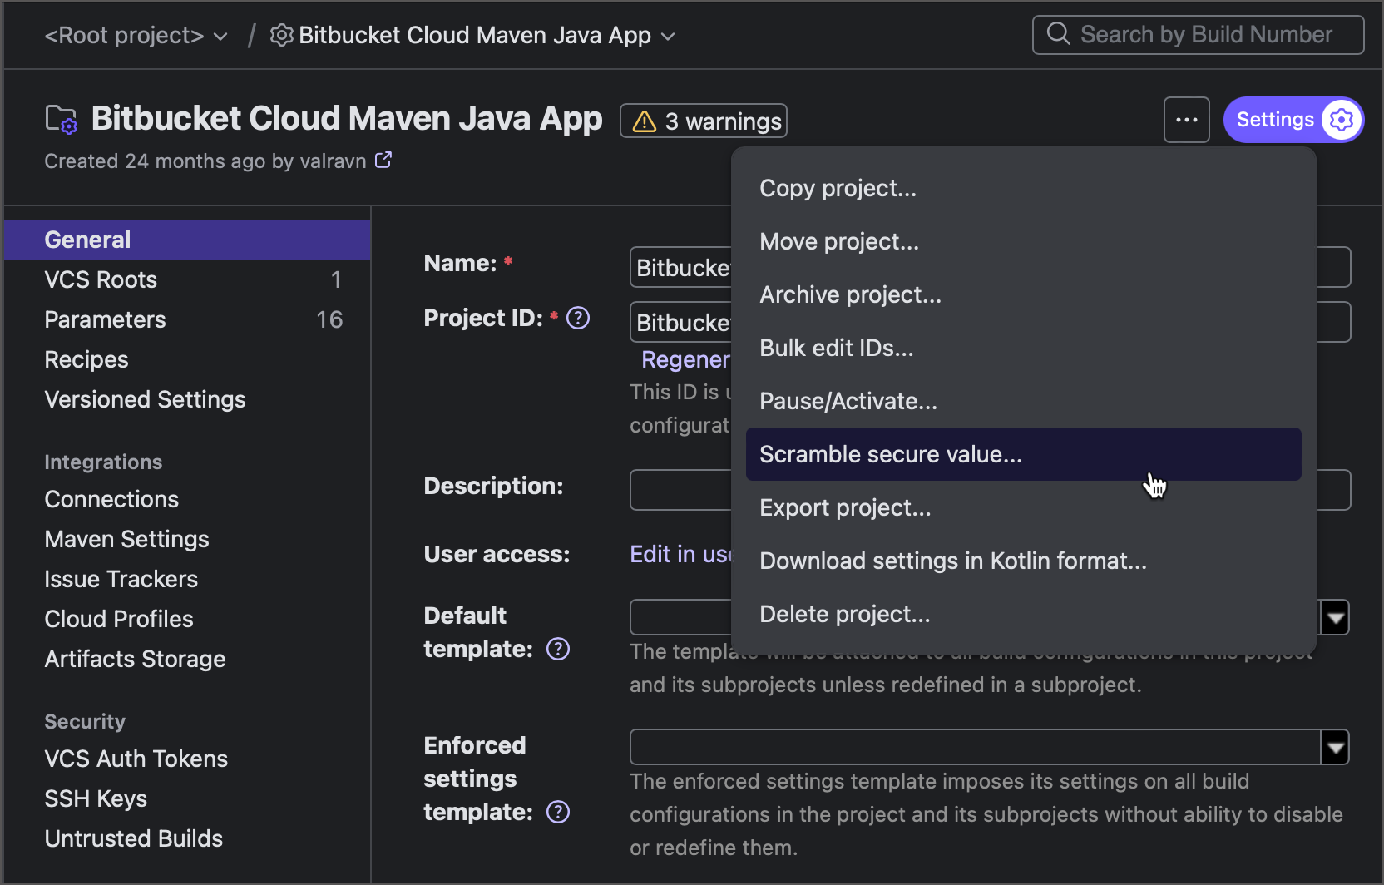This screenshot has width=1384, height=885.
Task: Click the Project ID help question icon
Action: [578, 318]
